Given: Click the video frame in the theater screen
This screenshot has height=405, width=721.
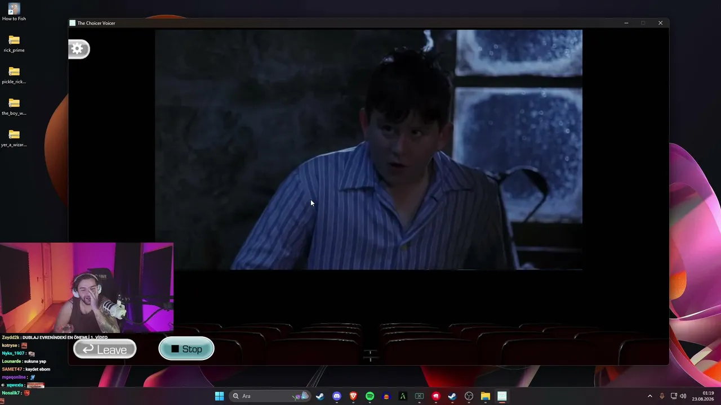Looking at the screenshot, I should (368, 150).
